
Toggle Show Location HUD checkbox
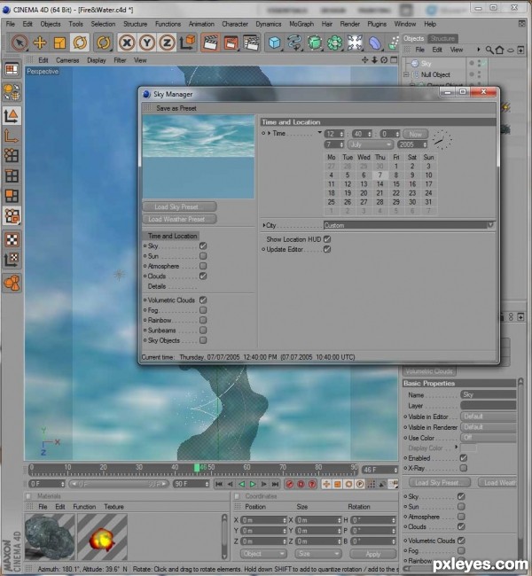(x=327, y=239)
